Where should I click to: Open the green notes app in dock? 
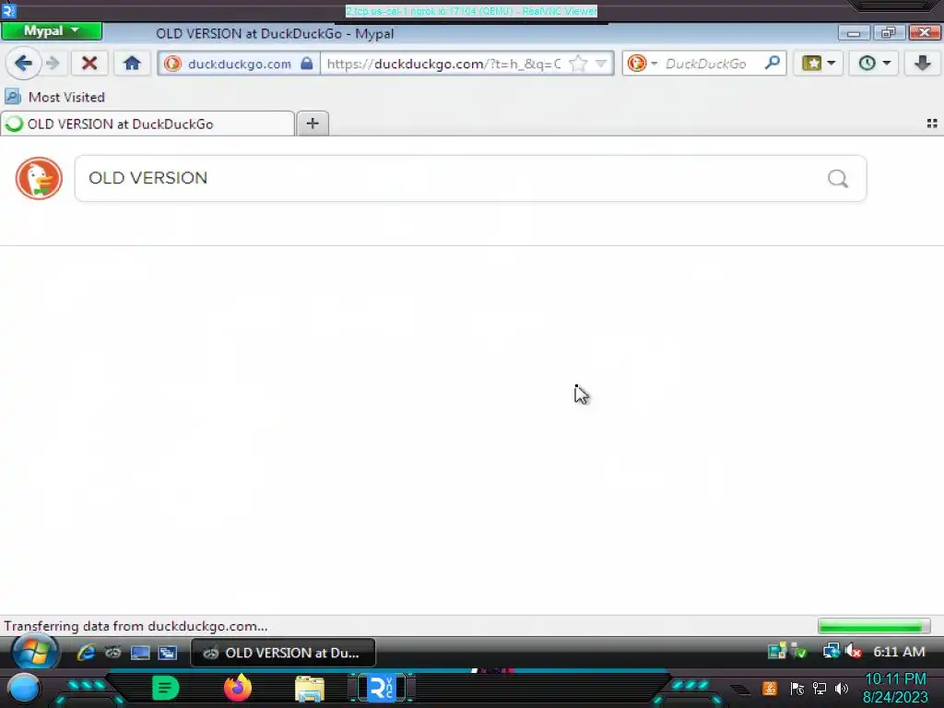pos(166,688)
